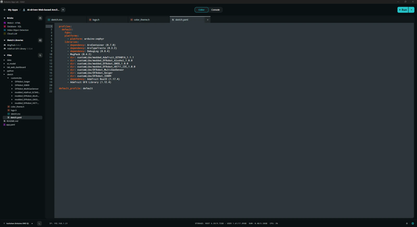The width and height of the screenshot is (417, 227).
Task: Select the Database - SQL brick icon
Action: (x=5, y=27)
